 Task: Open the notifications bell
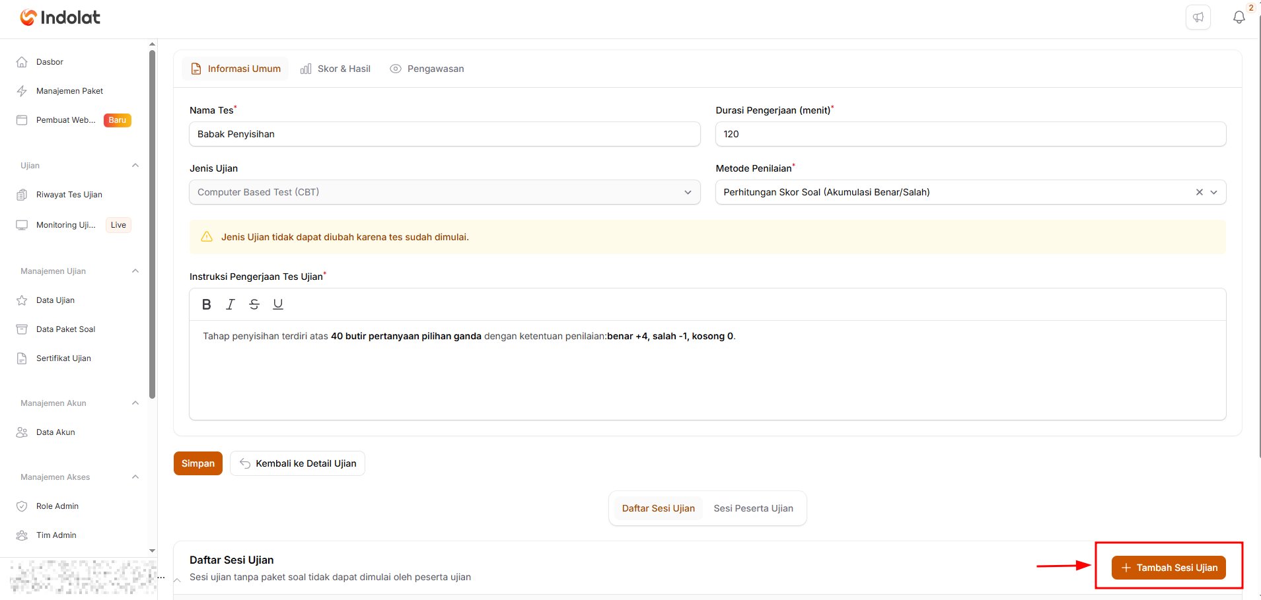1239,17
